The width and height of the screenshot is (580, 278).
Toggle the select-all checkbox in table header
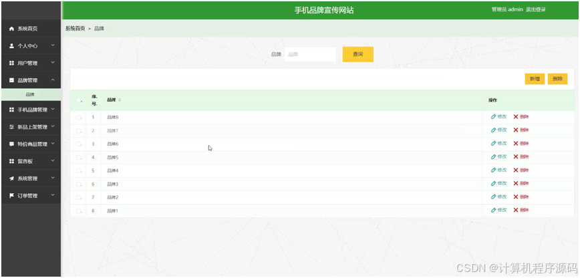coord(78,100)
